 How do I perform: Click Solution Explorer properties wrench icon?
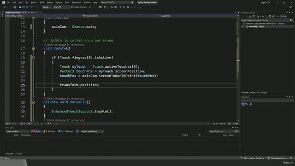[281, 17]
